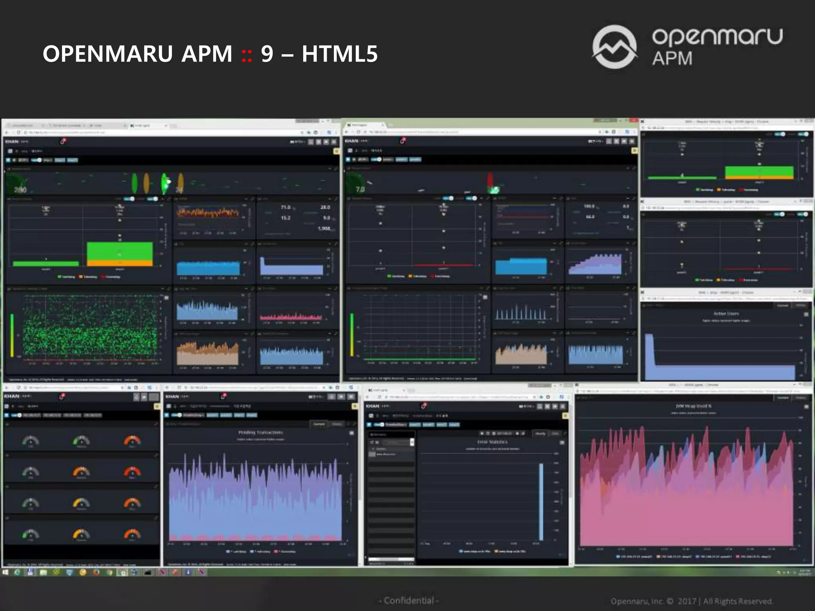The image size is (815, 611).
Task: Open the Active Users chart hamburger menu
Action: coord(806,314)
